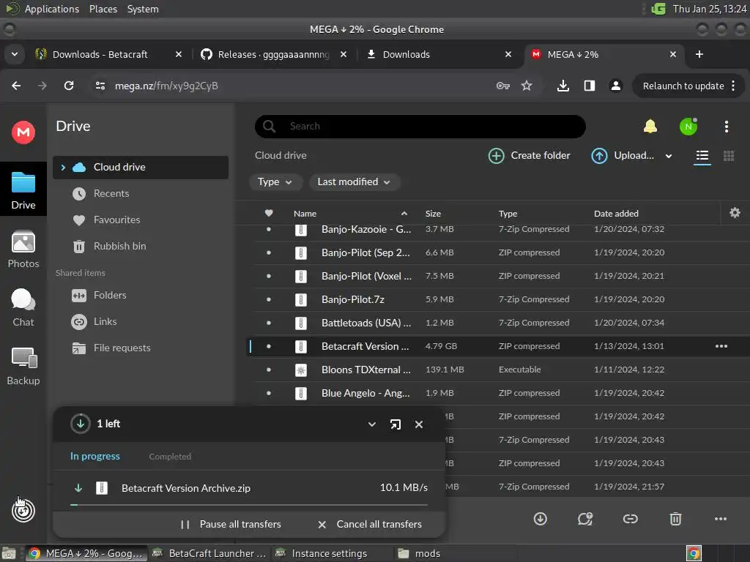Open BetaCraft Launcher in taskbar

click(209, 553)
